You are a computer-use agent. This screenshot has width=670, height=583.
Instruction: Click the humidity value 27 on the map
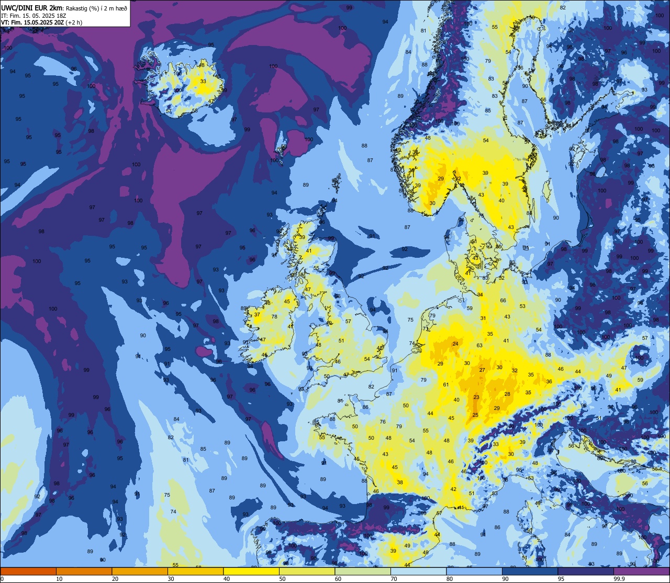[x=482, y=370]
